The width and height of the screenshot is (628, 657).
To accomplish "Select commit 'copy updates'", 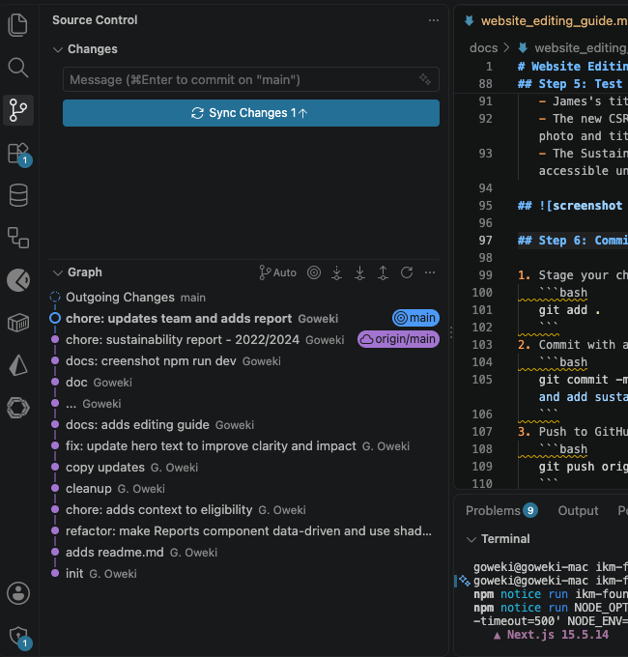I will click(244, 468).
